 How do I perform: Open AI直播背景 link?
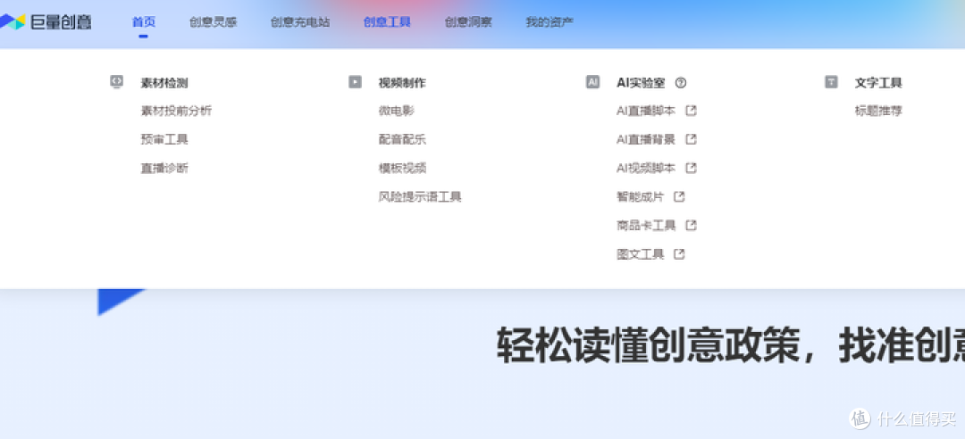coord(646,139)
